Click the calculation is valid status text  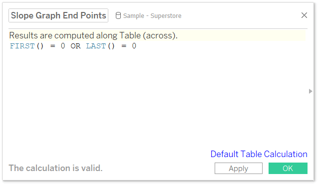pyautogui.click(x=55, y=168)
